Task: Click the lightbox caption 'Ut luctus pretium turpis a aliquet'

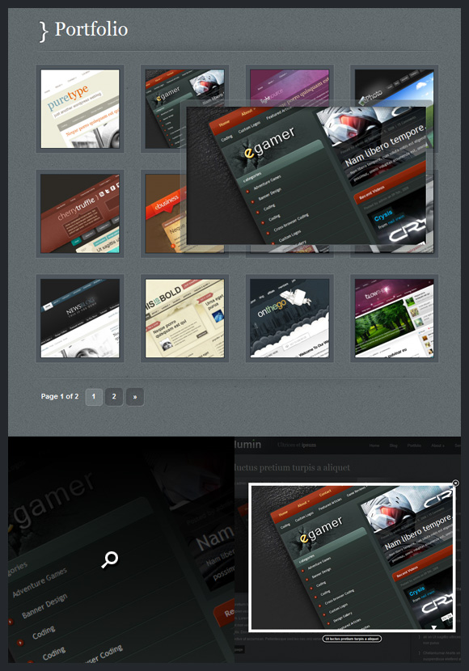Action: pos(352,639)
